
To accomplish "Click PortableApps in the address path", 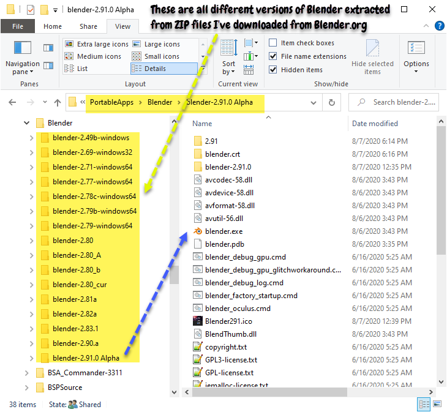I will point(111,102).
